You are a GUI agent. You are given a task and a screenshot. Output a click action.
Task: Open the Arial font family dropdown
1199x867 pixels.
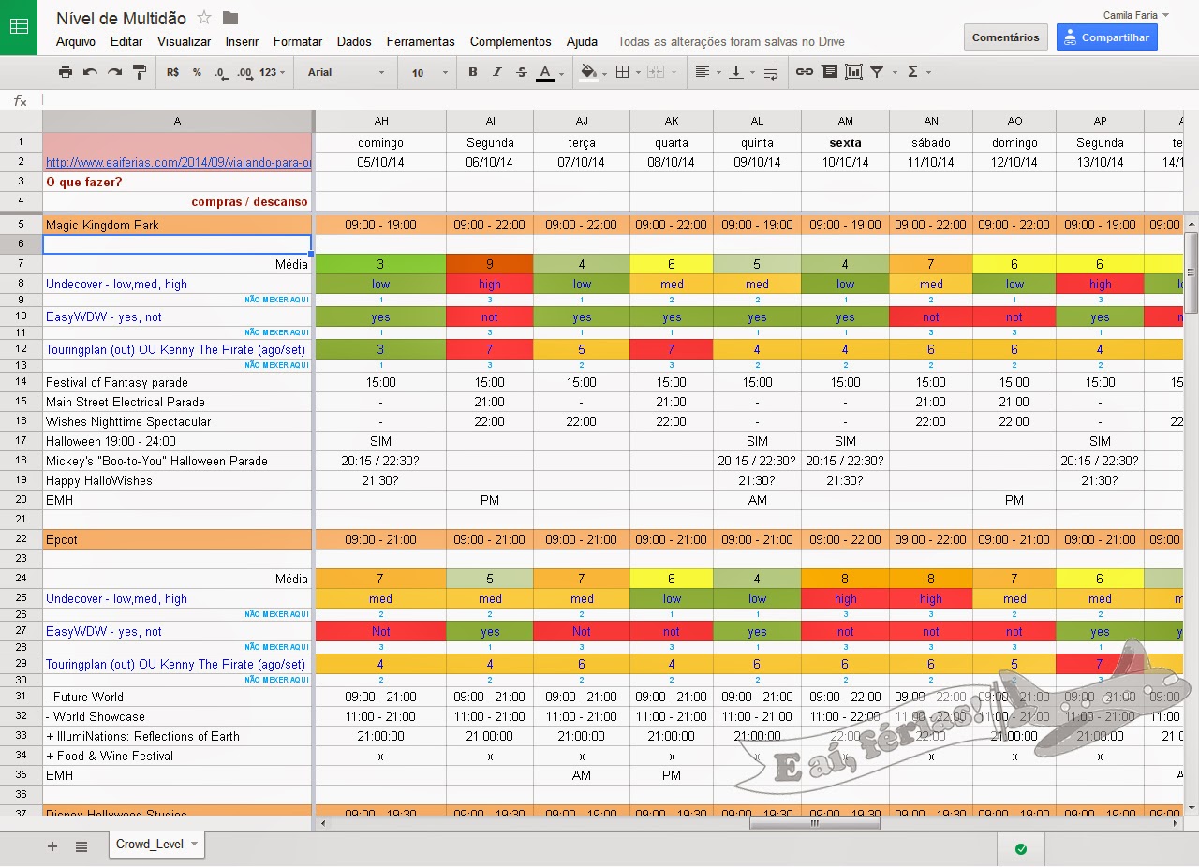347,72
